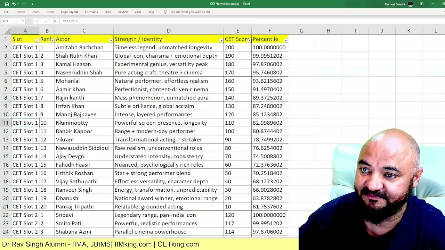Open Customize Quick Access Toolbar arrow
This screenshot has height=250, width=445.
pos(32,4)
